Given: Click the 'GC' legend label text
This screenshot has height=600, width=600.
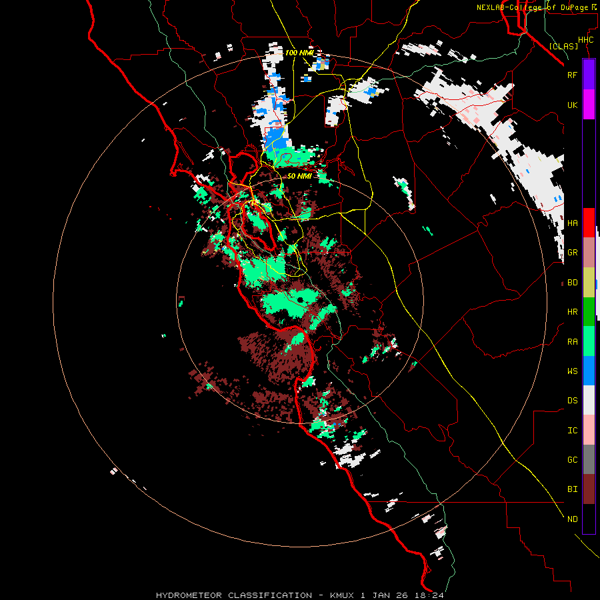Looking at the screenshot, I should (x=572, y=460).
